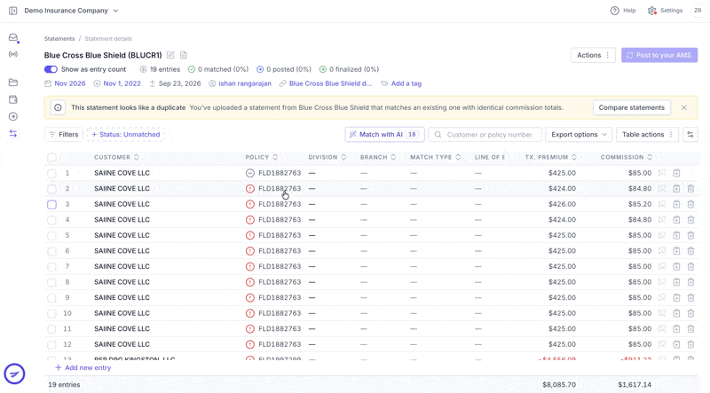Open the ZR user avatar

pyautogui.click(x=698, y=11)
